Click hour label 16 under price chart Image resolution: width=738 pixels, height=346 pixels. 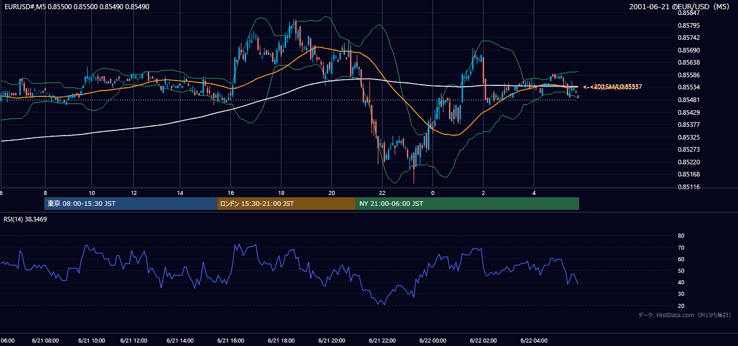(x=231, y=193)
